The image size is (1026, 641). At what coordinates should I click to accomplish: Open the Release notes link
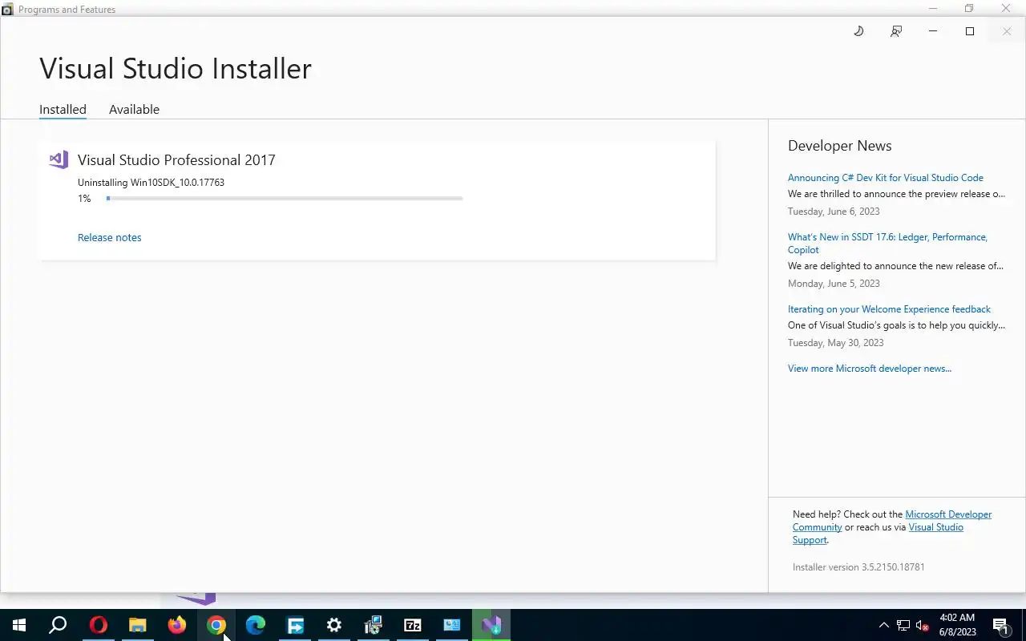pyautogui.click(x=109, y=237)
